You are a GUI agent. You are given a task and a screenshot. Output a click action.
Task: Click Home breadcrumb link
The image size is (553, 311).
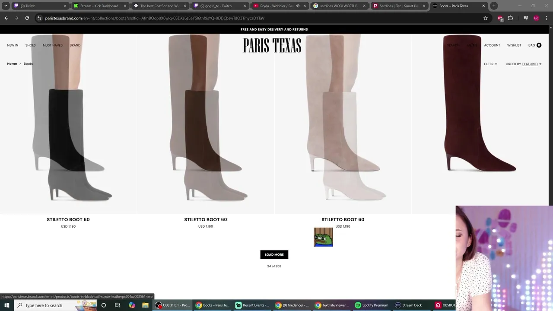(x=12, y=63)
